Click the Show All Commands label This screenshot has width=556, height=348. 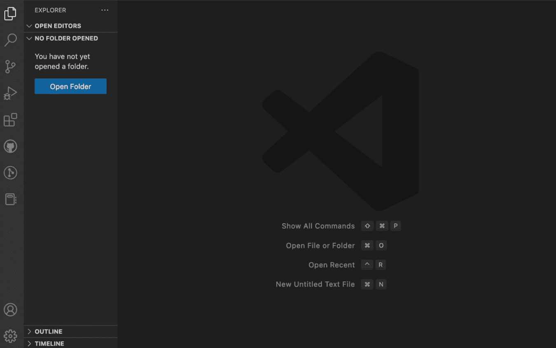click(318, 226)
